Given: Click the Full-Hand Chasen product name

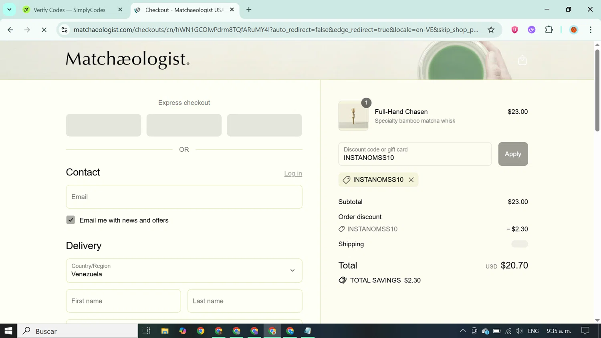Looking at the screenshot, I should (x=401, y=112).
